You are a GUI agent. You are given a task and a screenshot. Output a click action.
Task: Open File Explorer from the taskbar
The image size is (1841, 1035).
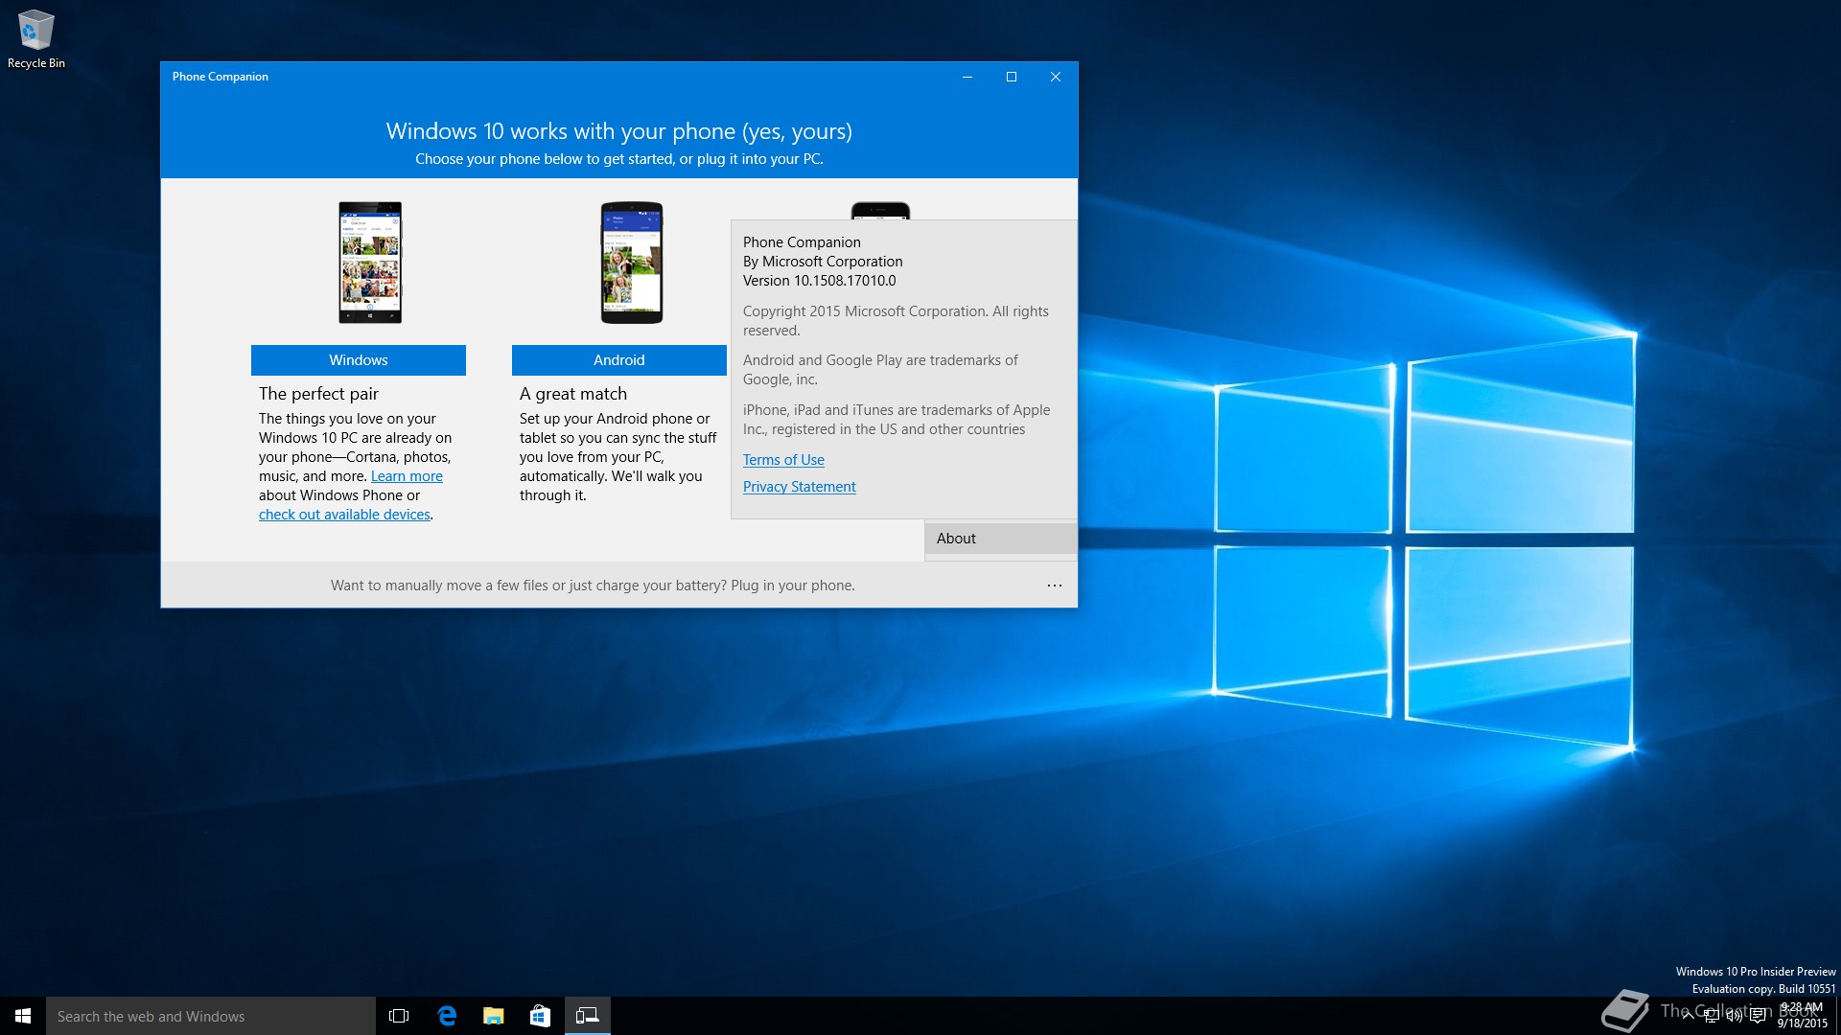(x=494, y=1016)
